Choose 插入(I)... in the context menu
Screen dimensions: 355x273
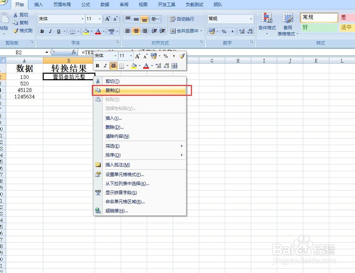(x=140, y=118)
